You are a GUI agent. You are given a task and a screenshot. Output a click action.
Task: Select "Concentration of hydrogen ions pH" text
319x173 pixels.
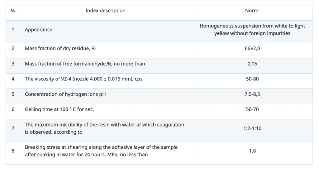65,94
